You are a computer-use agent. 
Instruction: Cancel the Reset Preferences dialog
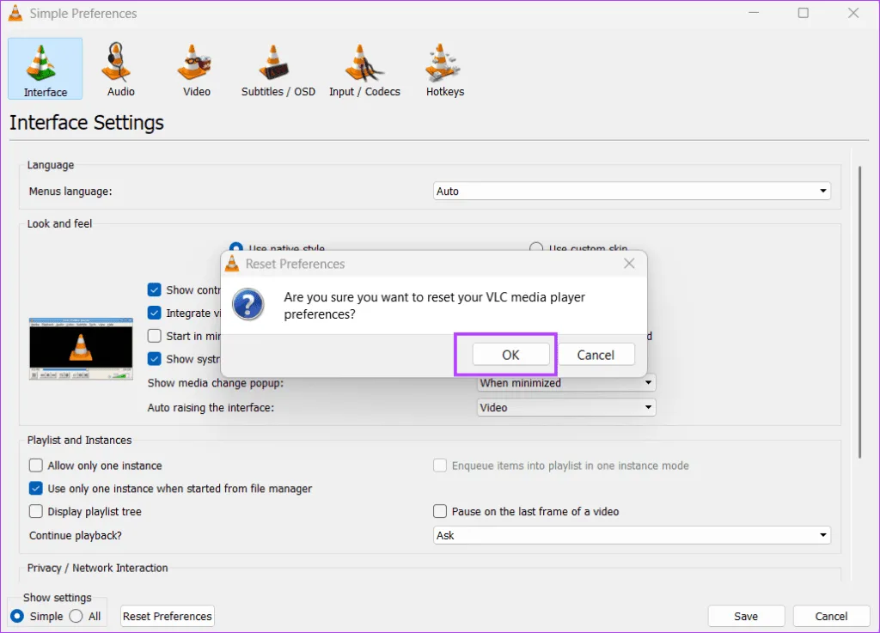tap(596, 355)
